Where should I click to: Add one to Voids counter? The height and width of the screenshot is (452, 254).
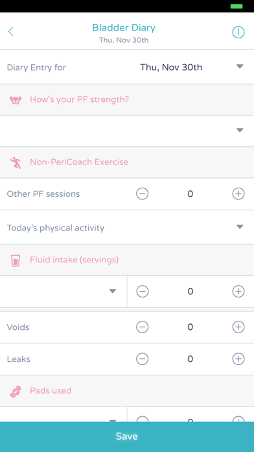coord(238,327)
